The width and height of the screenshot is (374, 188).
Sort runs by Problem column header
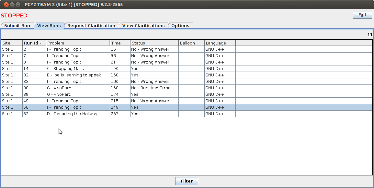click(78, 43)
